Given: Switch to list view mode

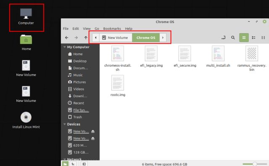Looking at the screenshot, I should pyautogui.click(x=253, y=38).
